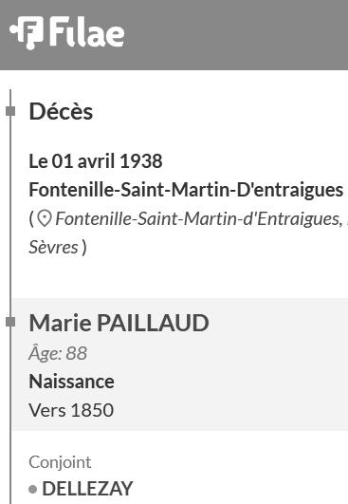Click the bullet dot beside DELLEZAY
This screenshot has width=348, height=504.
tap(33, 489)
